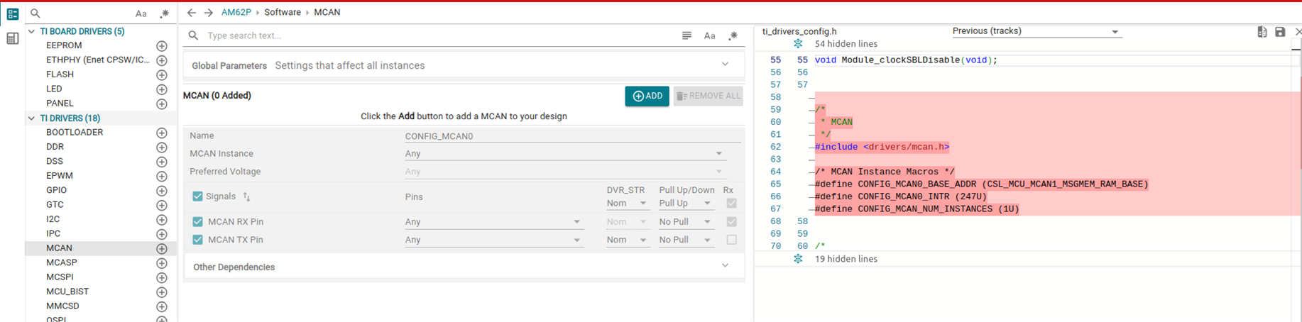The height and width of the screenshot is (322, 1302).
Task: Toggle Rx checkbox for MCAN RX Pin
Action: tap(731, 222)
